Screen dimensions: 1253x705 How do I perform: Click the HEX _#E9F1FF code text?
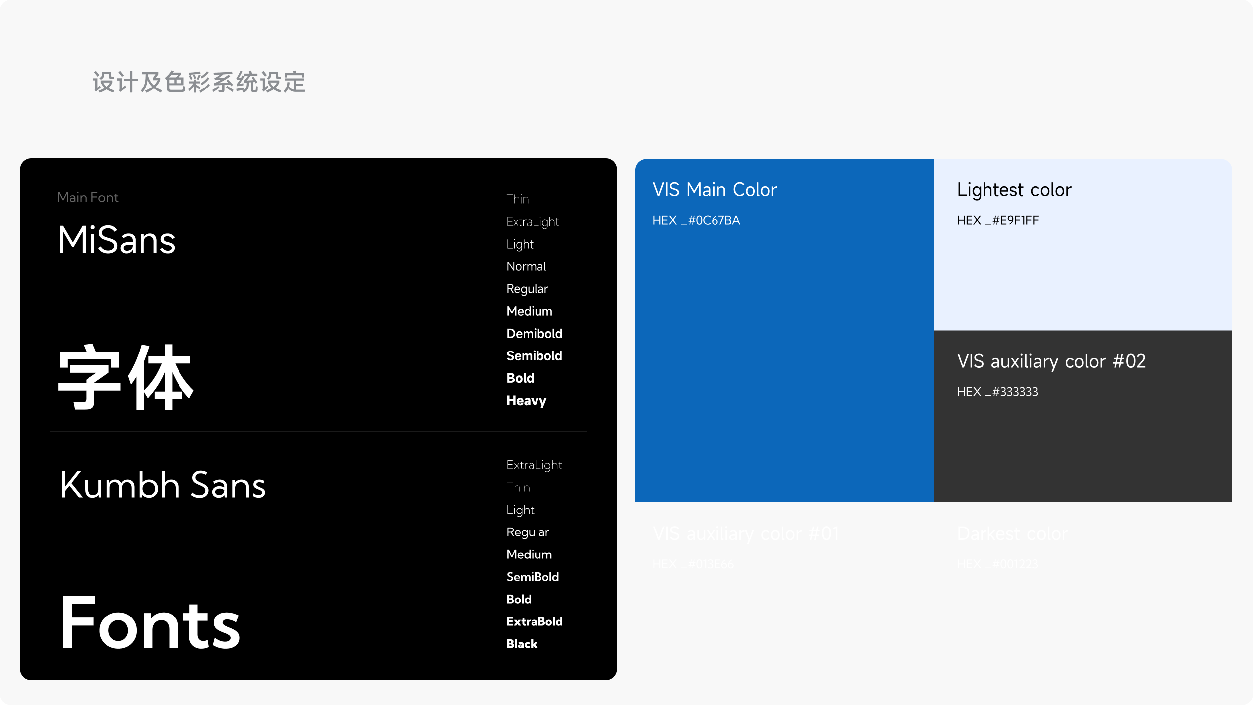pyautogui.click(x=997, y=220)
